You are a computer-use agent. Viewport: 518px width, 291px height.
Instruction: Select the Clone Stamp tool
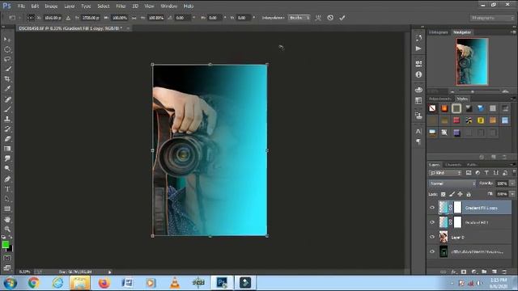point(7,119)
